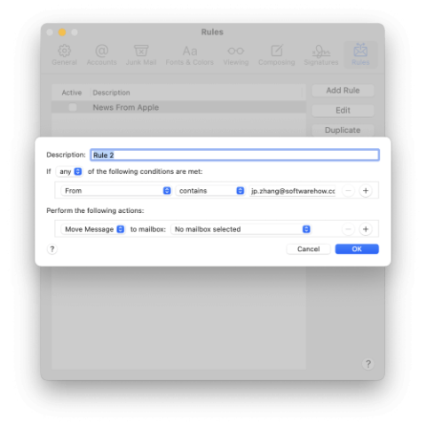This screenshot has height=426, width=426.
Task: Toggle Active checkbox for News From Apple
Action: [73, 107]
